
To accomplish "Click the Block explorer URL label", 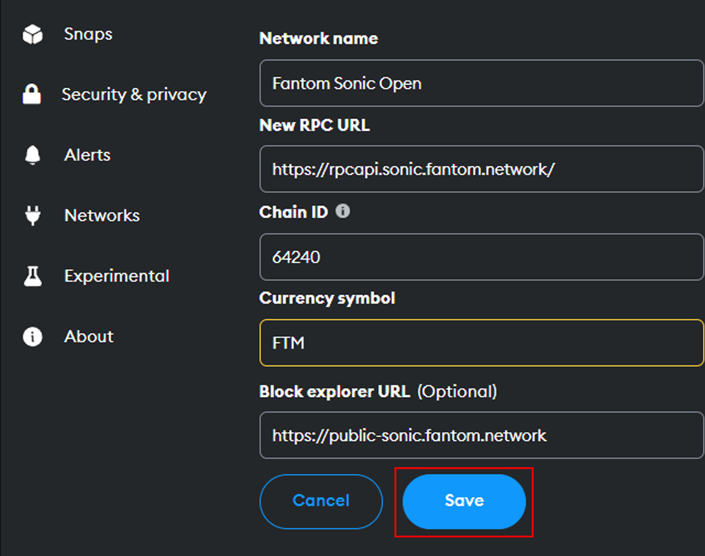I will [x=335, y=392].
